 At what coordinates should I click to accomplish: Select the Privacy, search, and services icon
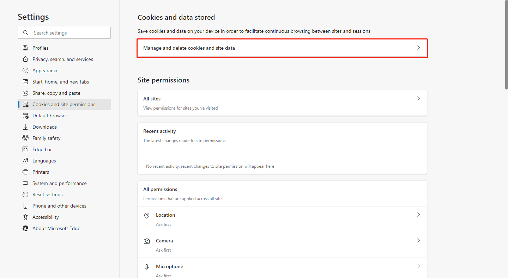[25, 59]
